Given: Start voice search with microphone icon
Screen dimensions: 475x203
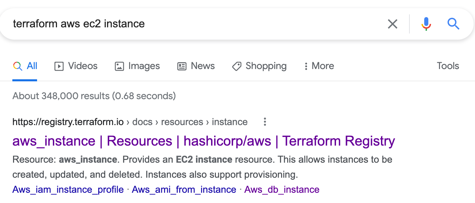Looking at the screenshot, I should tap(426, 24).
